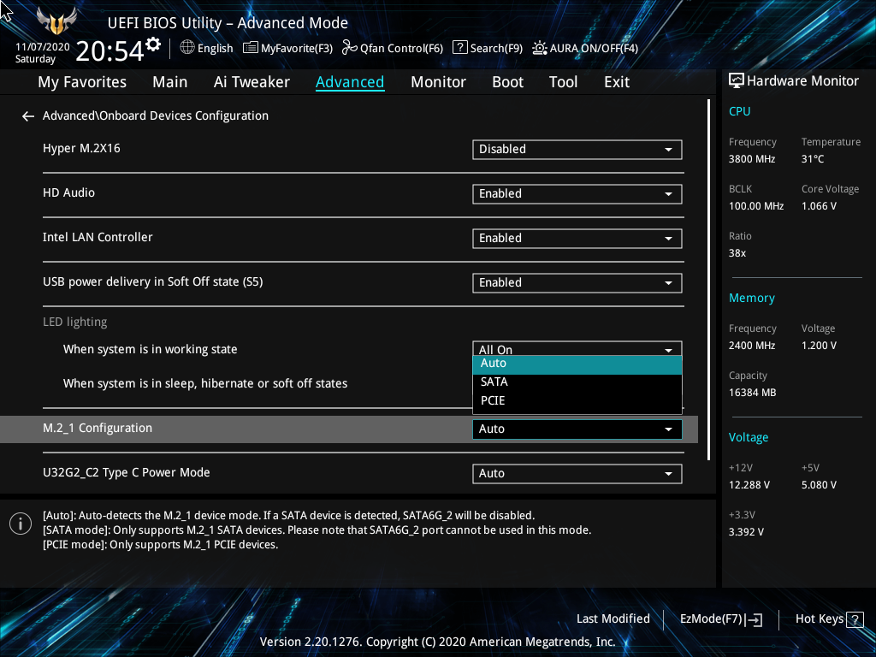Open Search(F9) tool
This screenshot has width=876, height=657.
click(x=487, y=48)
